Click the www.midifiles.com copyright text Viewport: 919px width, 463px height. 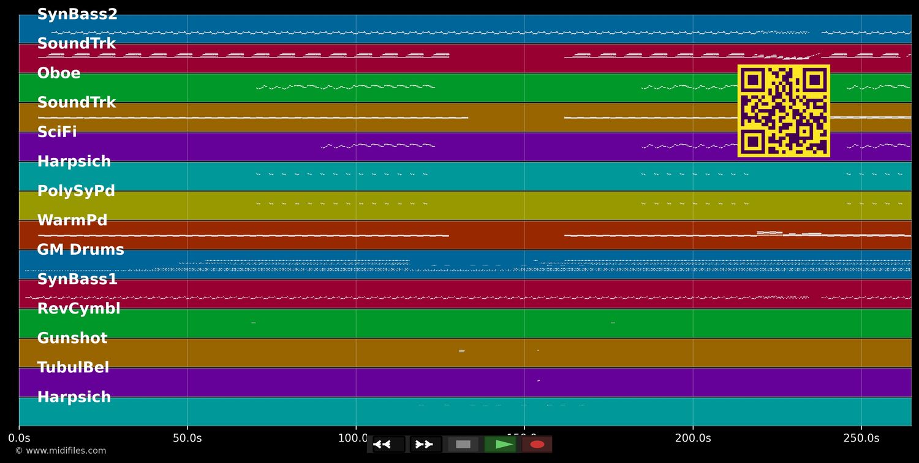coord(60,451)
